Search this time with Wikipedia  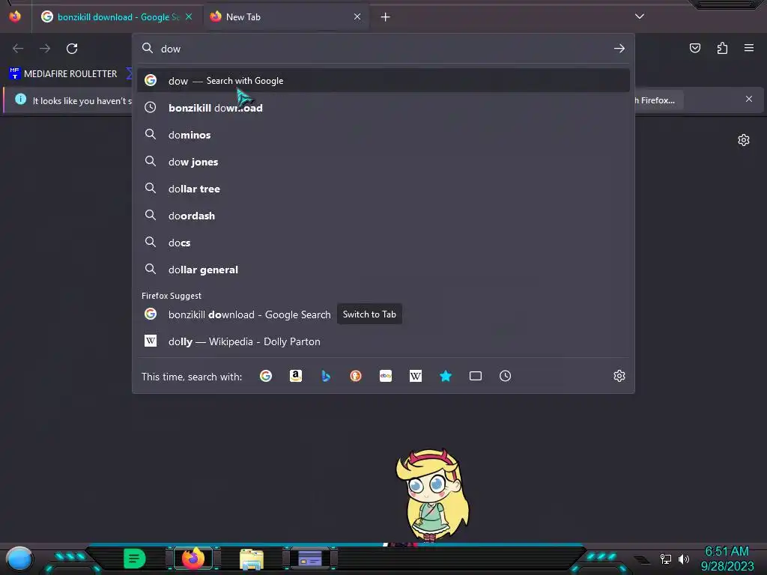click(x=415, y=376)
